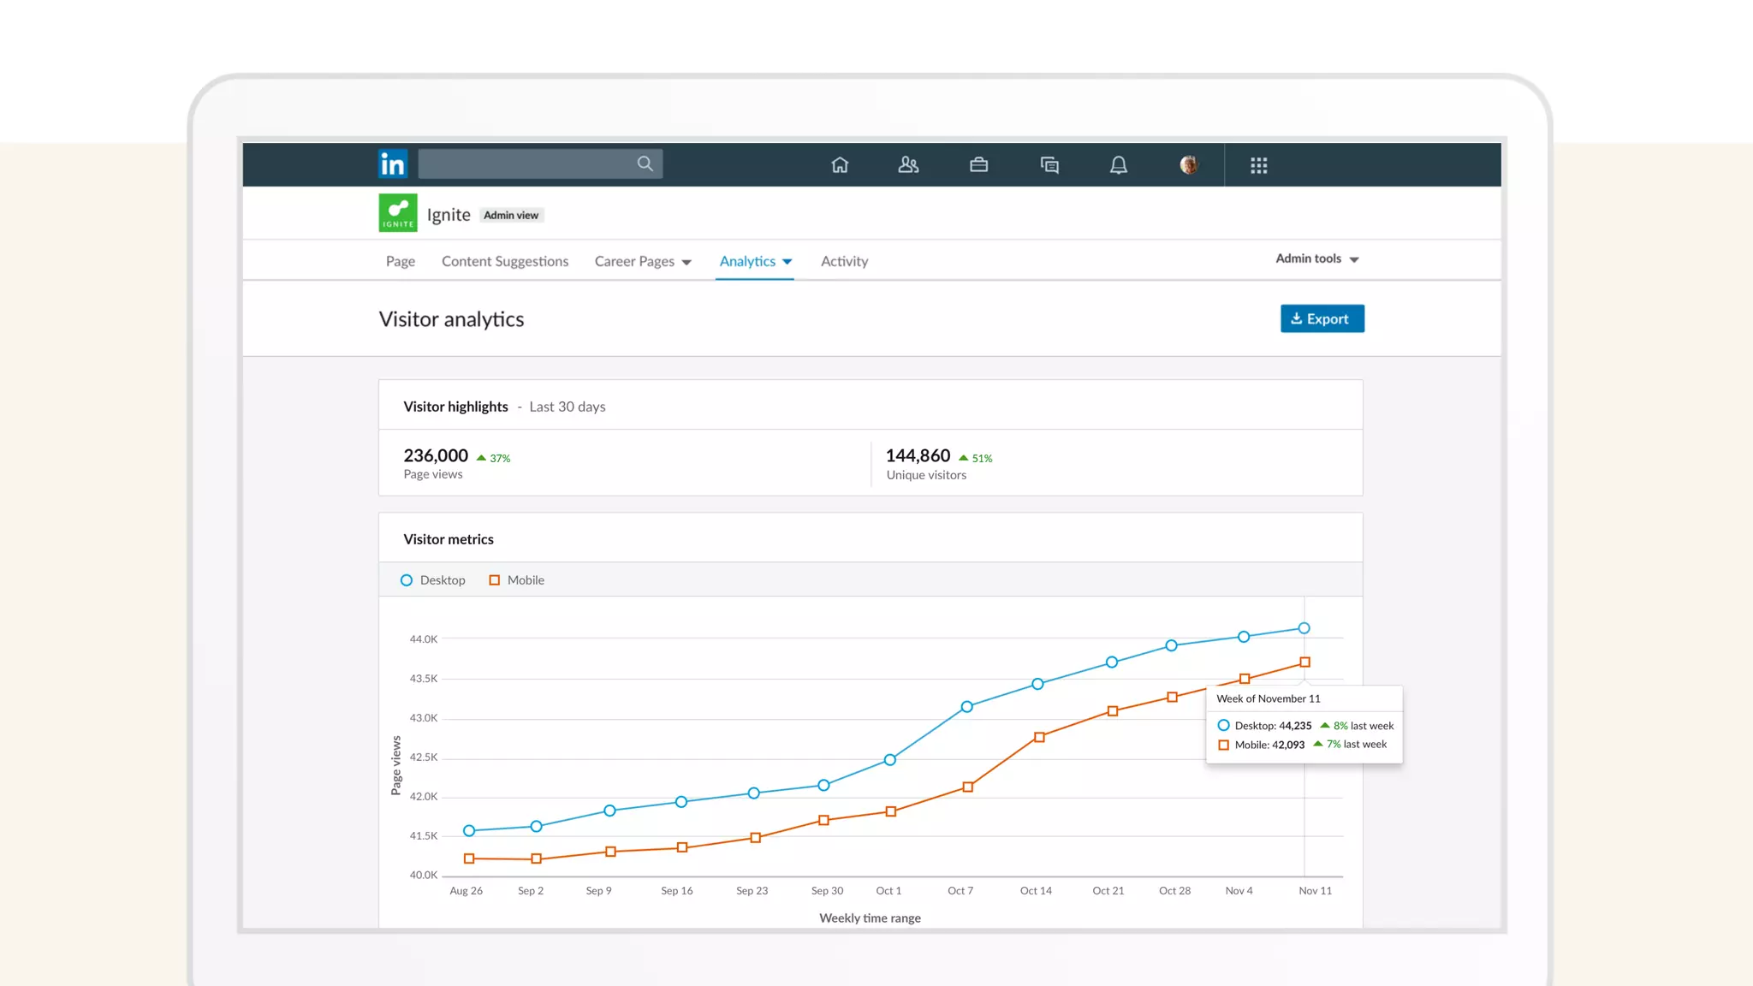Click the profile avatar picture
Screen dimensions: 1753x986
1188,164
